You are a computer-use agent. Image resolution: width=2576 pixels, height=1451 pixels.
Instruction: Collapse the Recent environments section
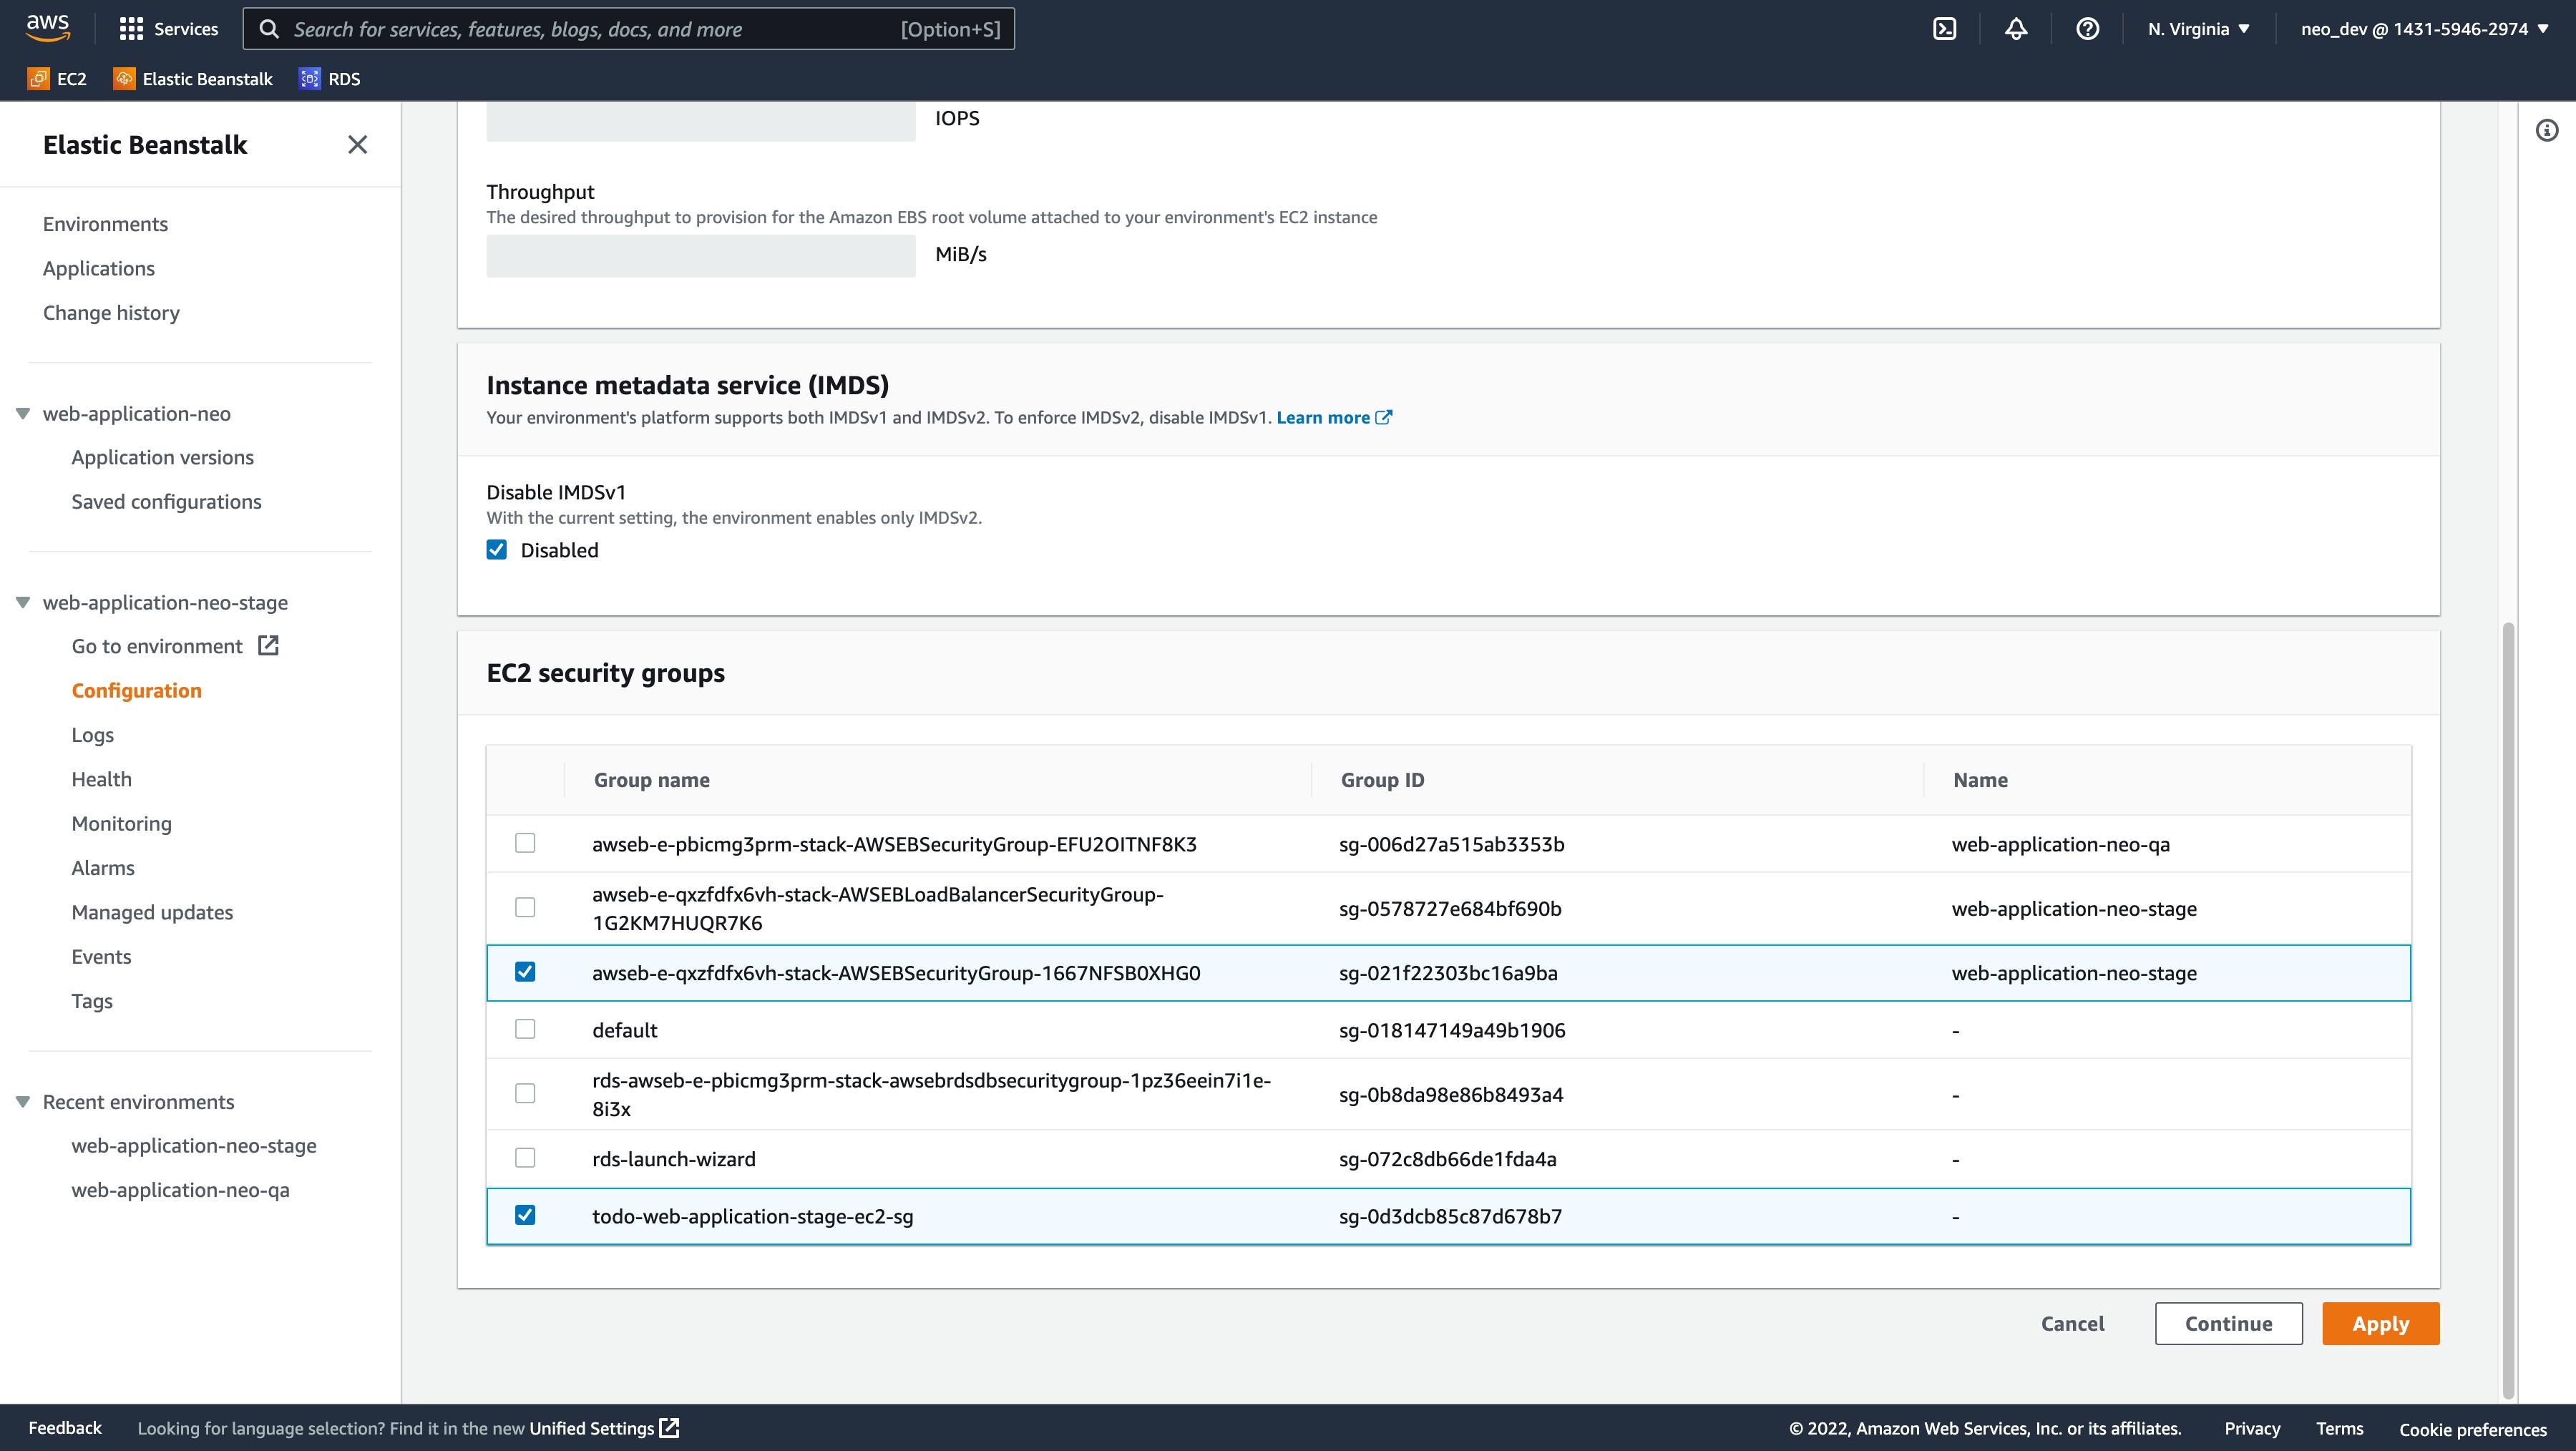point(23,1102)
